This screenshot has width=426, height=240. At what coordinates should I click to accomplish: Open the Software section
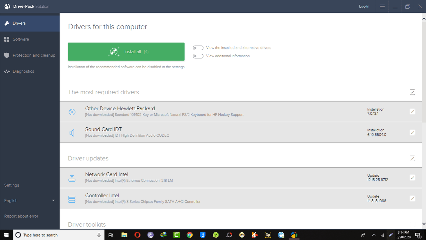(30, 39)
